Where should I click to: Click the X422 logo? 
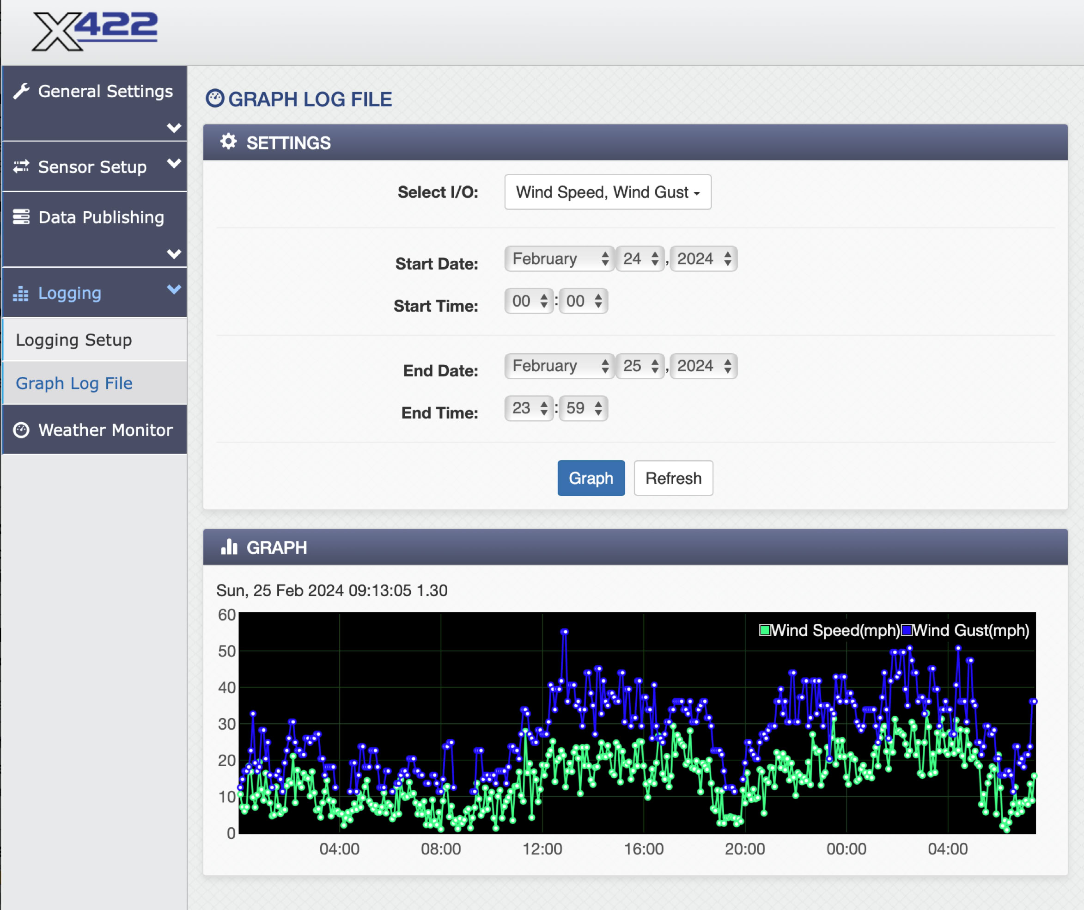click(94, 31)
